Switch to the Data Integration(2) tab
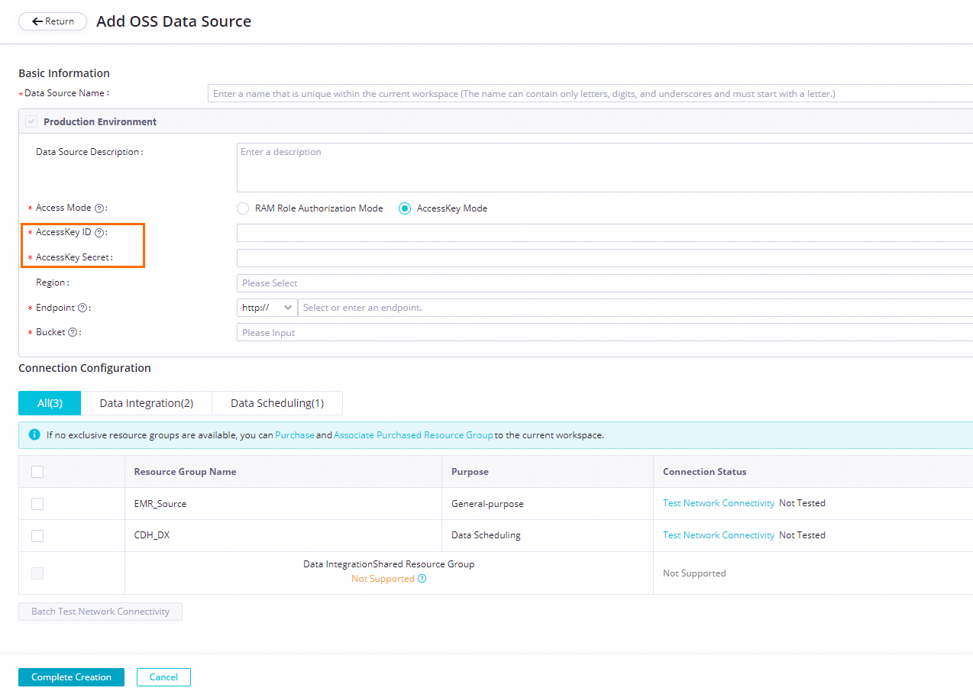 146,403
